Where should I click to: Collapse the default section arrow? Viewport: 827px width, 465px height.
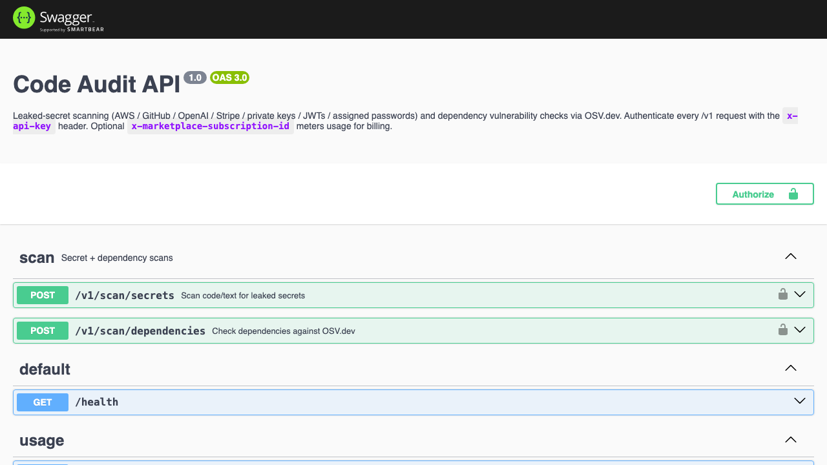click(x=790, y=368)
